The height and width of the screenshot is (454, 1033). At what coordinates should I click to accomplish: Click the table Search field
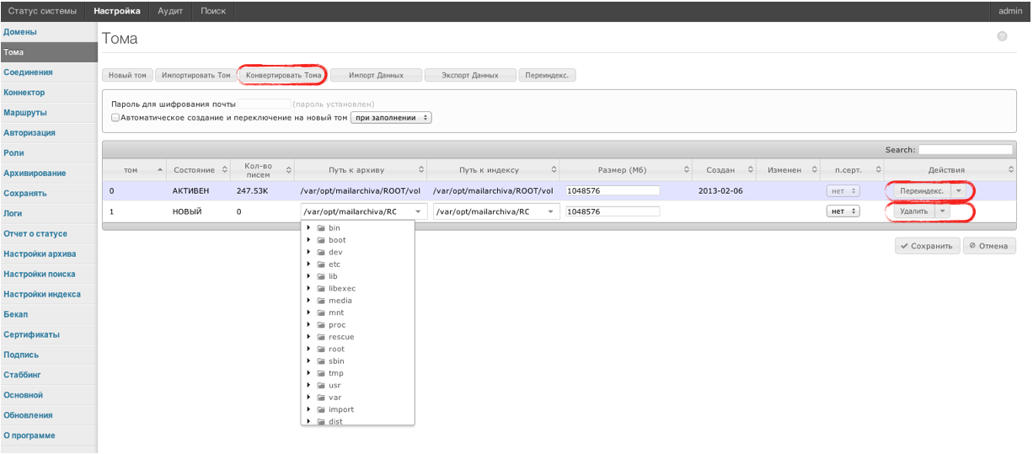(x=965, y=150)
